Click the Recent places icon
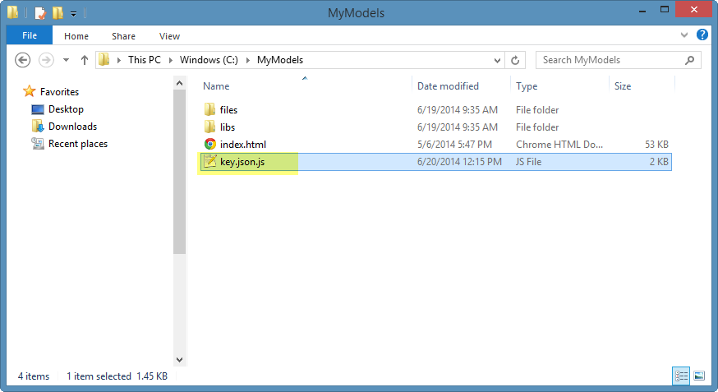Image resolution: width=718 pixels, height=392 pixels. point(38,143)
